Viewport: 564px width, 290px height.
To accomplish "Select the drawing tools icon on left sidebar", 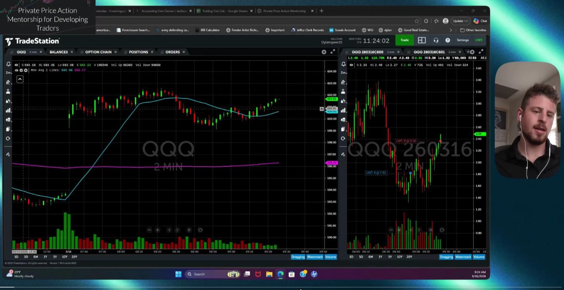I will coord(8,82).
